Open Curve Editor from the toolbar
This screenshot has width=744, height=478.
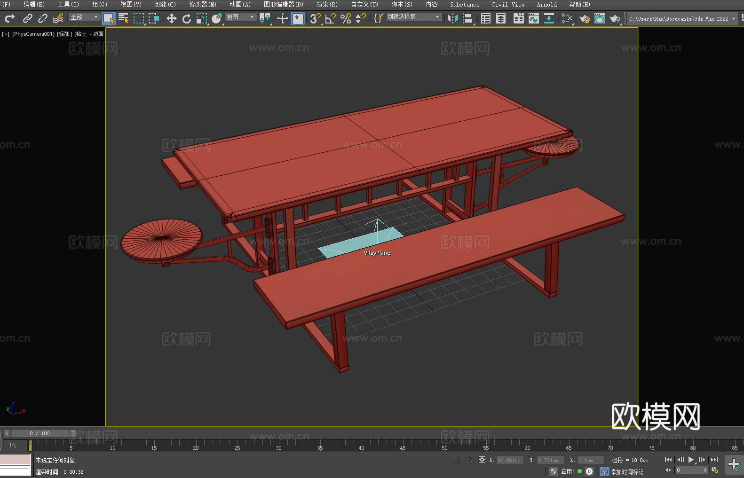[533, 18]
